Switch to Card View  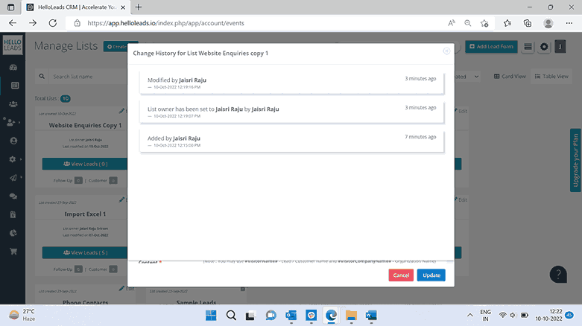coord(510,77)
